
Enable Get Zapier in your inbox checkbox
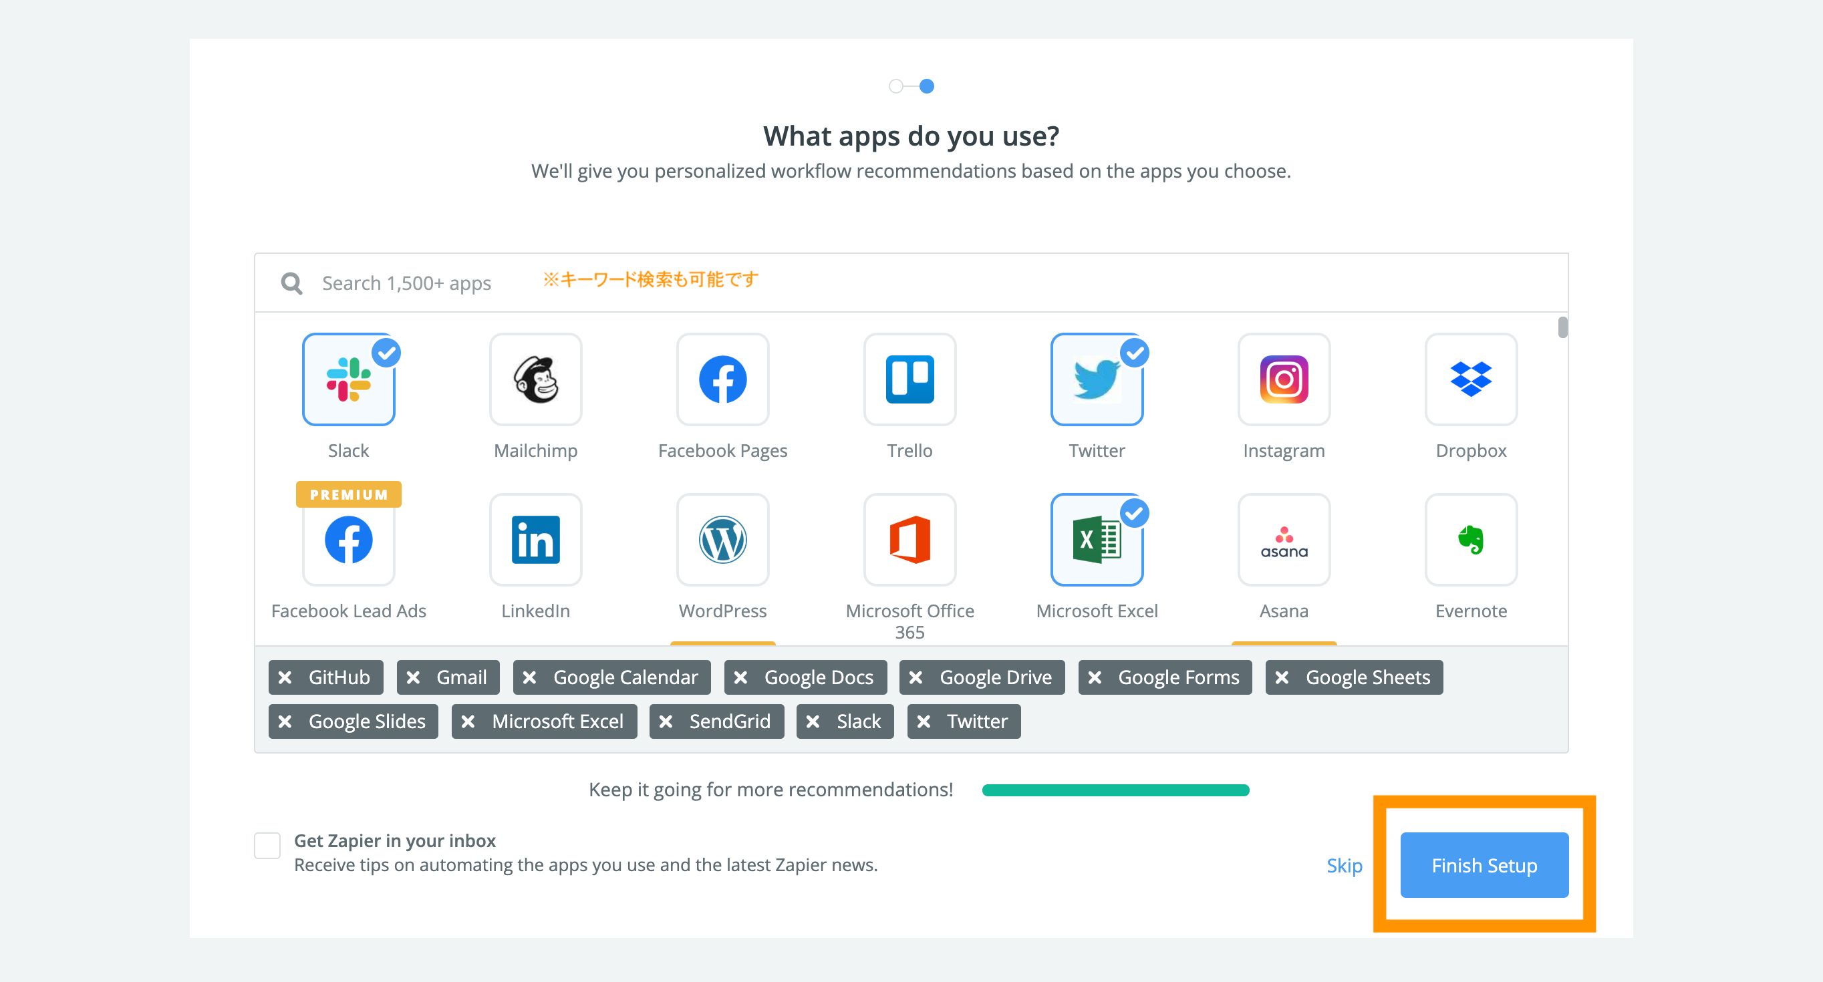(x=267, y=845)
